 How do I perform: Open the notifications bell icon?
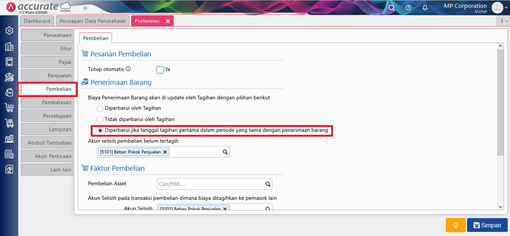coord(425,8)
